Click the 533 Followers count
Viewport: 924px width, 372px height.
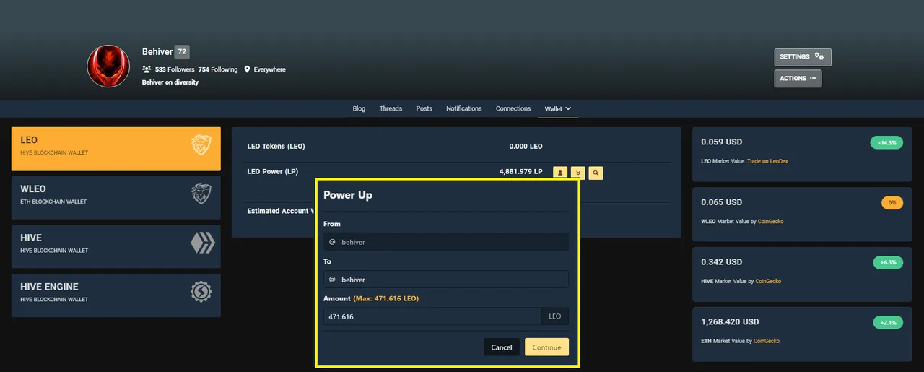(x=175, y=69)
